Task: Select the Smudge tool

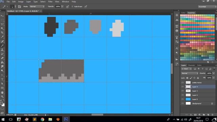Action: click(x=2, y=67)
